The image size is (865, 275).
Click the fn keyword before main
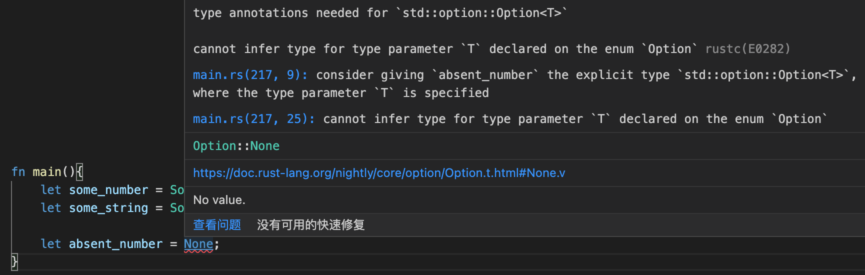pos(18,172)
